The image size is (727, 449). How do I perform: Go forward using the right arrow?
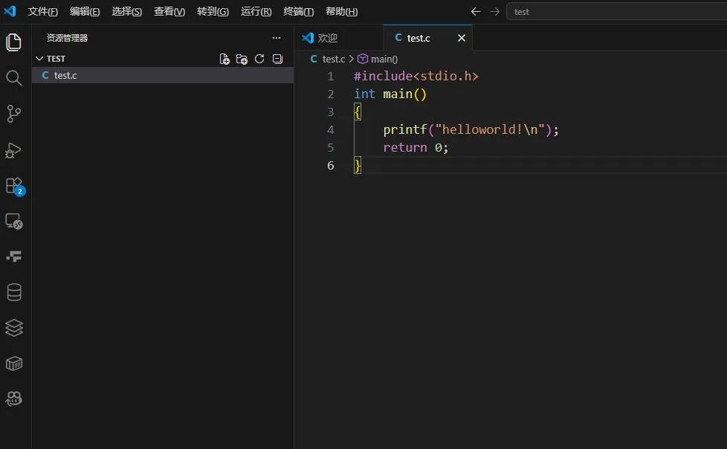pos(495,12)
